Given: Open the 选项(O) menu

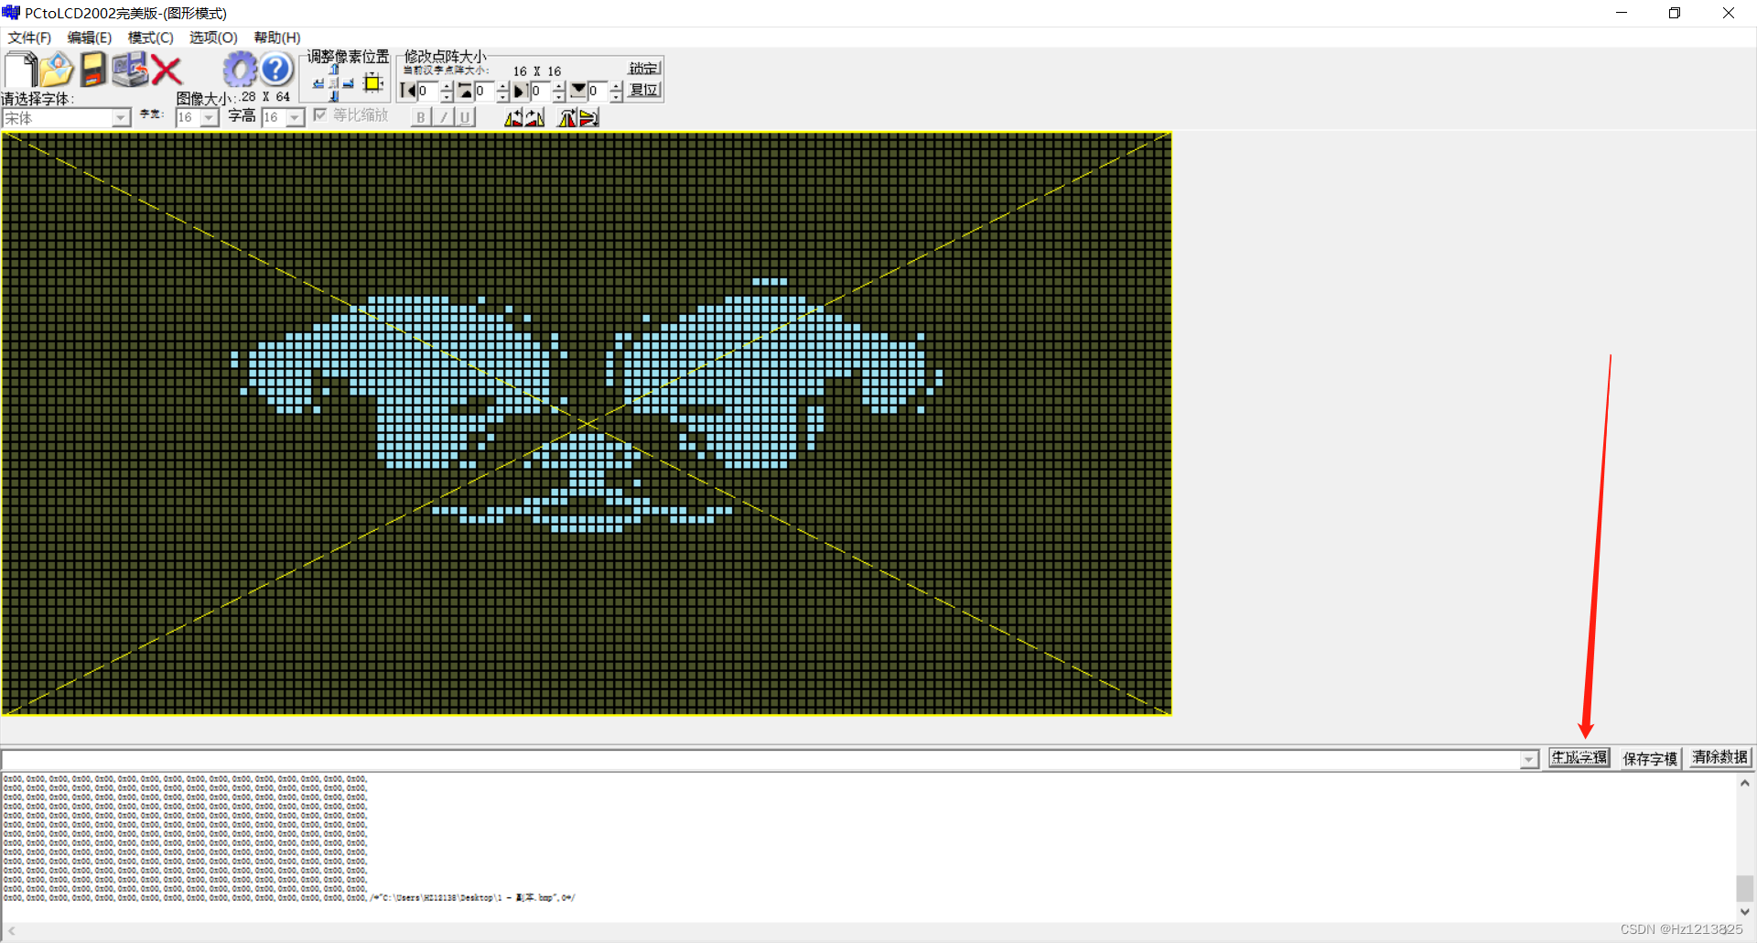Looking at the screenshot, I should 213,38.
